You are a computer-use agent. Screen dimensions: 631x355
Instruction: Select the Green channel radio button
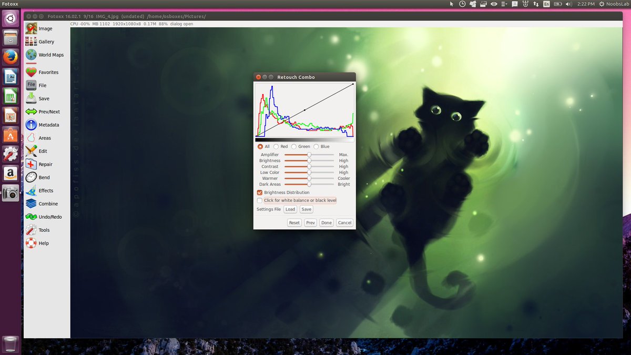point(294,147)
